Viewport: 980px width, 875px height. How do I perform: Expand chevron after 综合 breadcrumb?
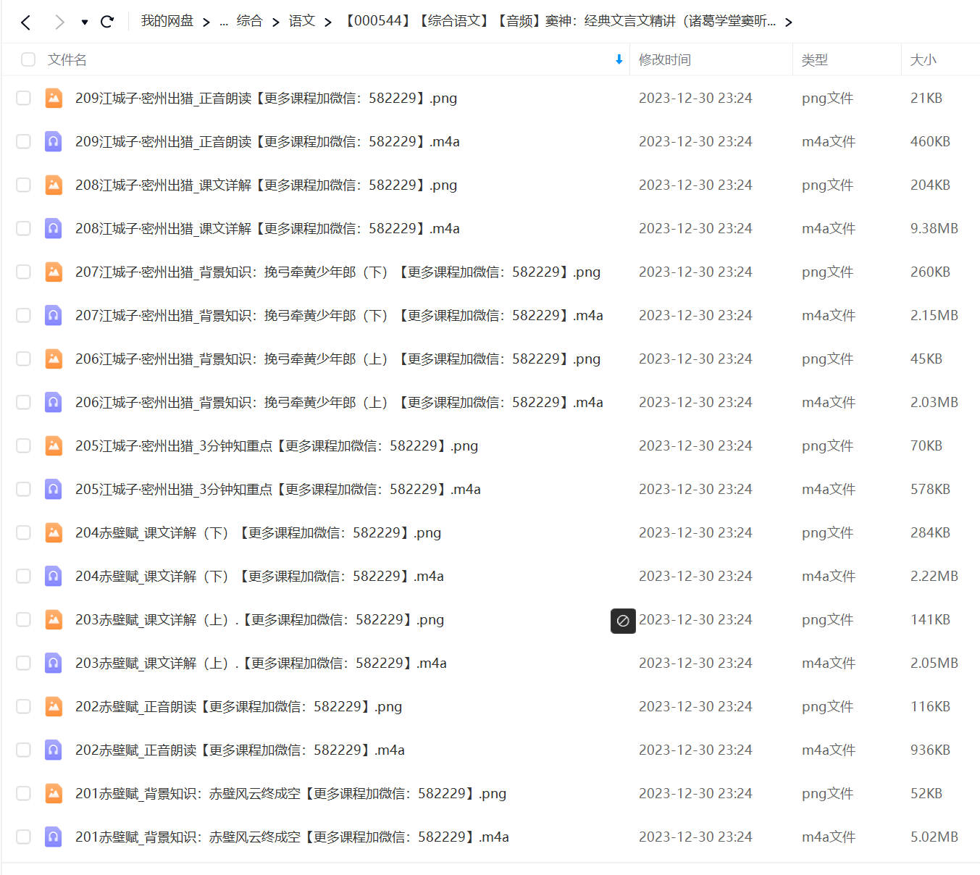click(276, 22)
